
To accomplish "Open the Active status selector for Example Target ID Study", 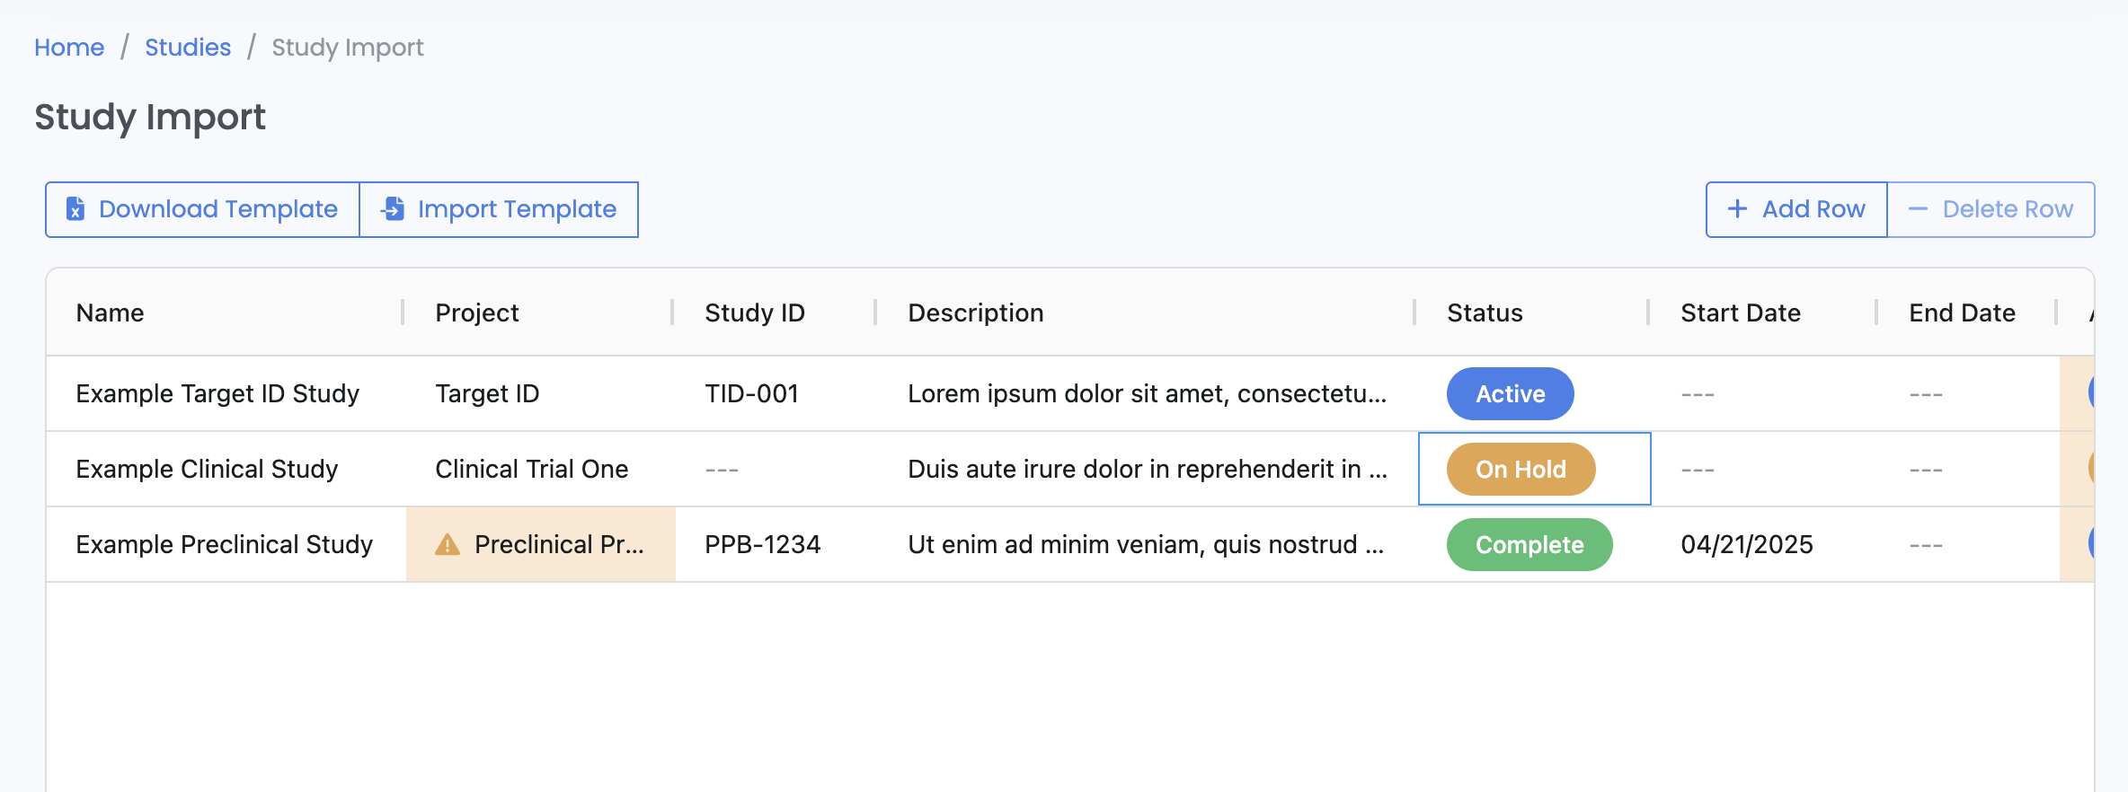I will (1510, 393).
